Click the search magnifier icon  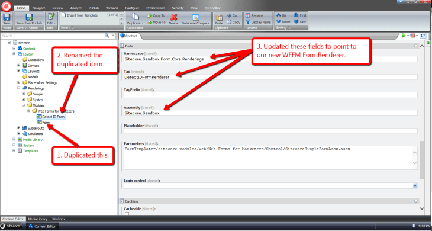[x=107, y=36]
